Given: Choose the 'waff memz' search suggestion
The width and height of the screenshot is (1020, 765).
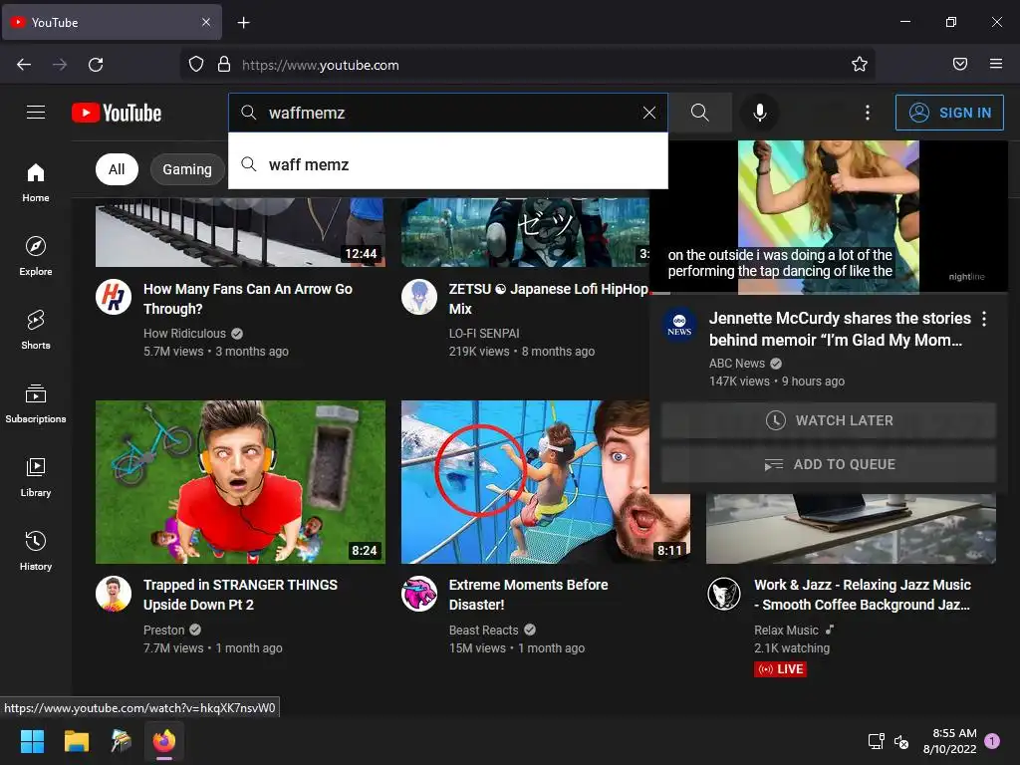Looking at the screenshot, I should coord(448,164).
